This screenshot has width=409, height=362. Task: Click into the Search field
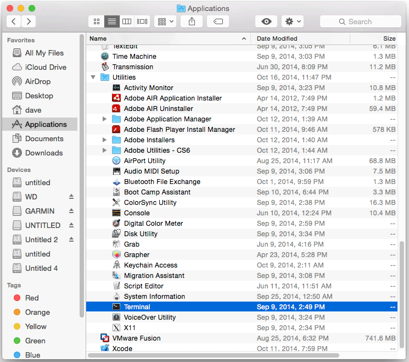coord(361,21)
